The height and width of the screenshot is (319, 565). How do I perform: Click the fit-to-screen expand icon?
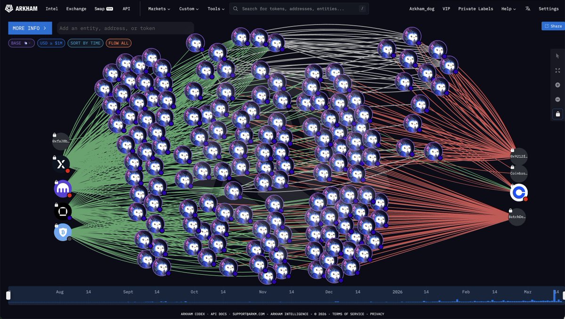coord(557,71)
